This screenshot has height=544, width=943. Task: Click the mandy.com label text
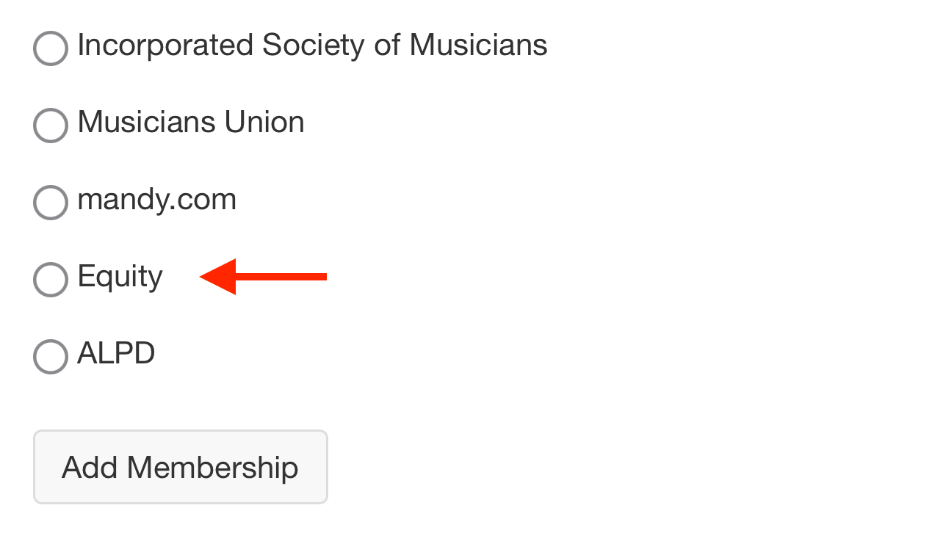[157, 200]
